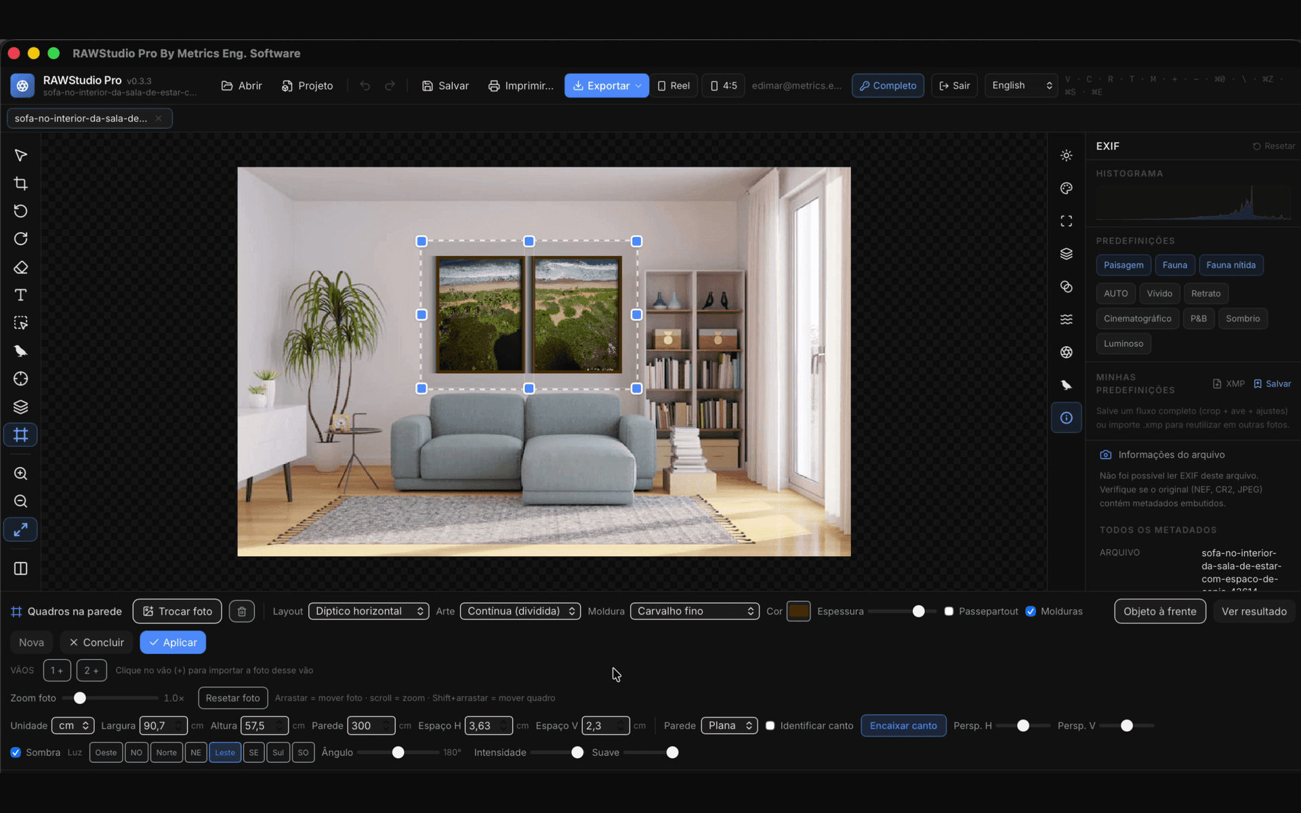The width and height of the screenshot is (1301, 813).
Task: Open the English language dropdown
Action: click(1021, 85)
